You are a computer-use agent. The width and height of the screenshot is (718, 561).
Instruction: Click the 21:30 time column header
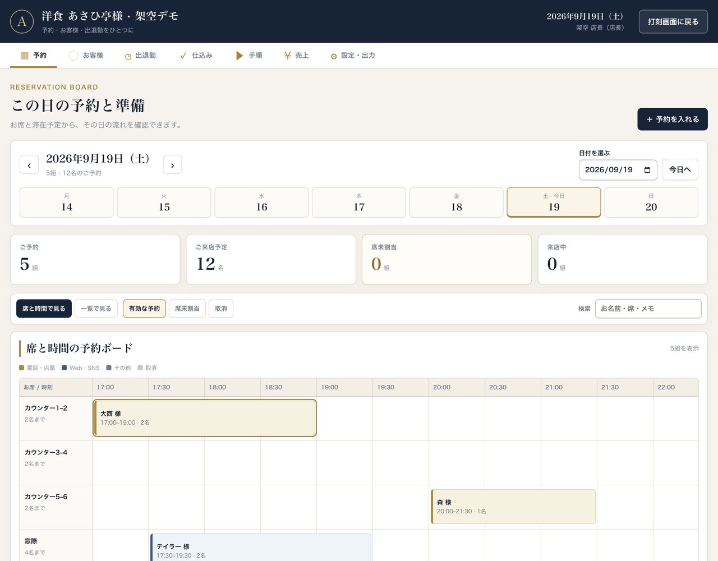coord(625,387)
